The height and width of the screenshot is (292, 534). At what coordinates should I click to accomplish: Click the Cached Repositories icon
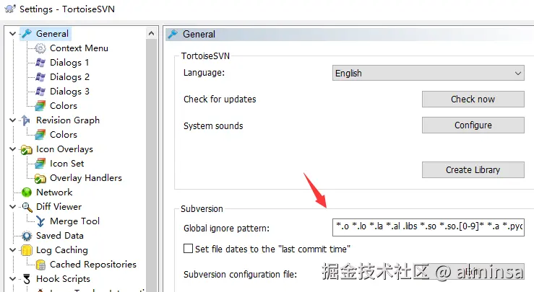pyautogui.click(x=40, y=265)
